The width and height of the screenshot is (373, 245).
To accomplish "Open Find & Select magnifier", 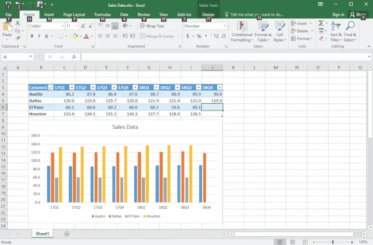I will click(350, 32).
